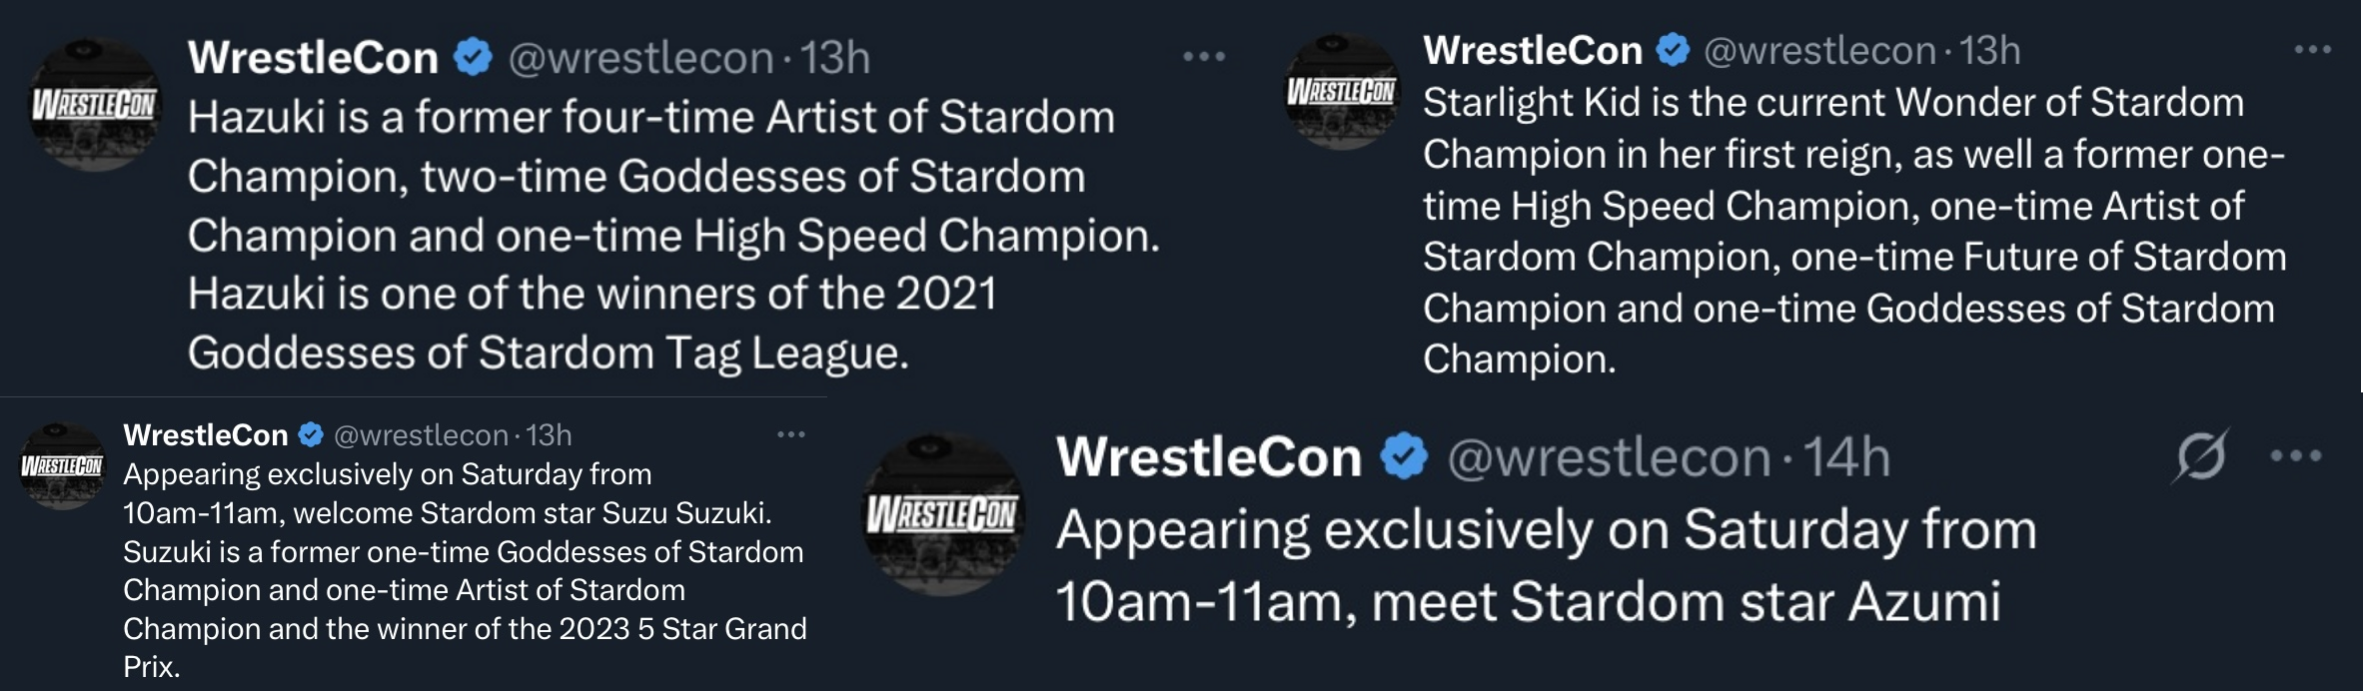Open WrestleCon avatar beside Suzu Suzuki tweet
The image size is (2363, 691).
(x=62, y=466)
